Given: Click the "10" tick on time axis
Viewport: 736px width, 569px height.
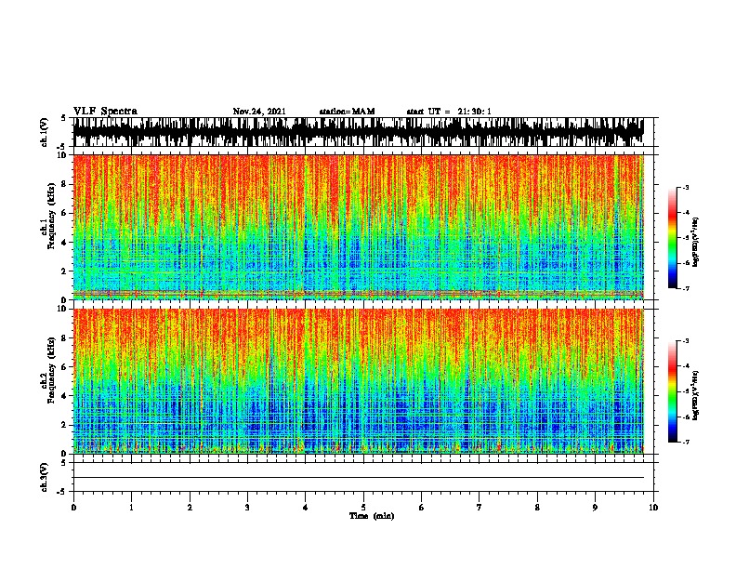Looking at the screenshot, I should (x=653, y=508).
